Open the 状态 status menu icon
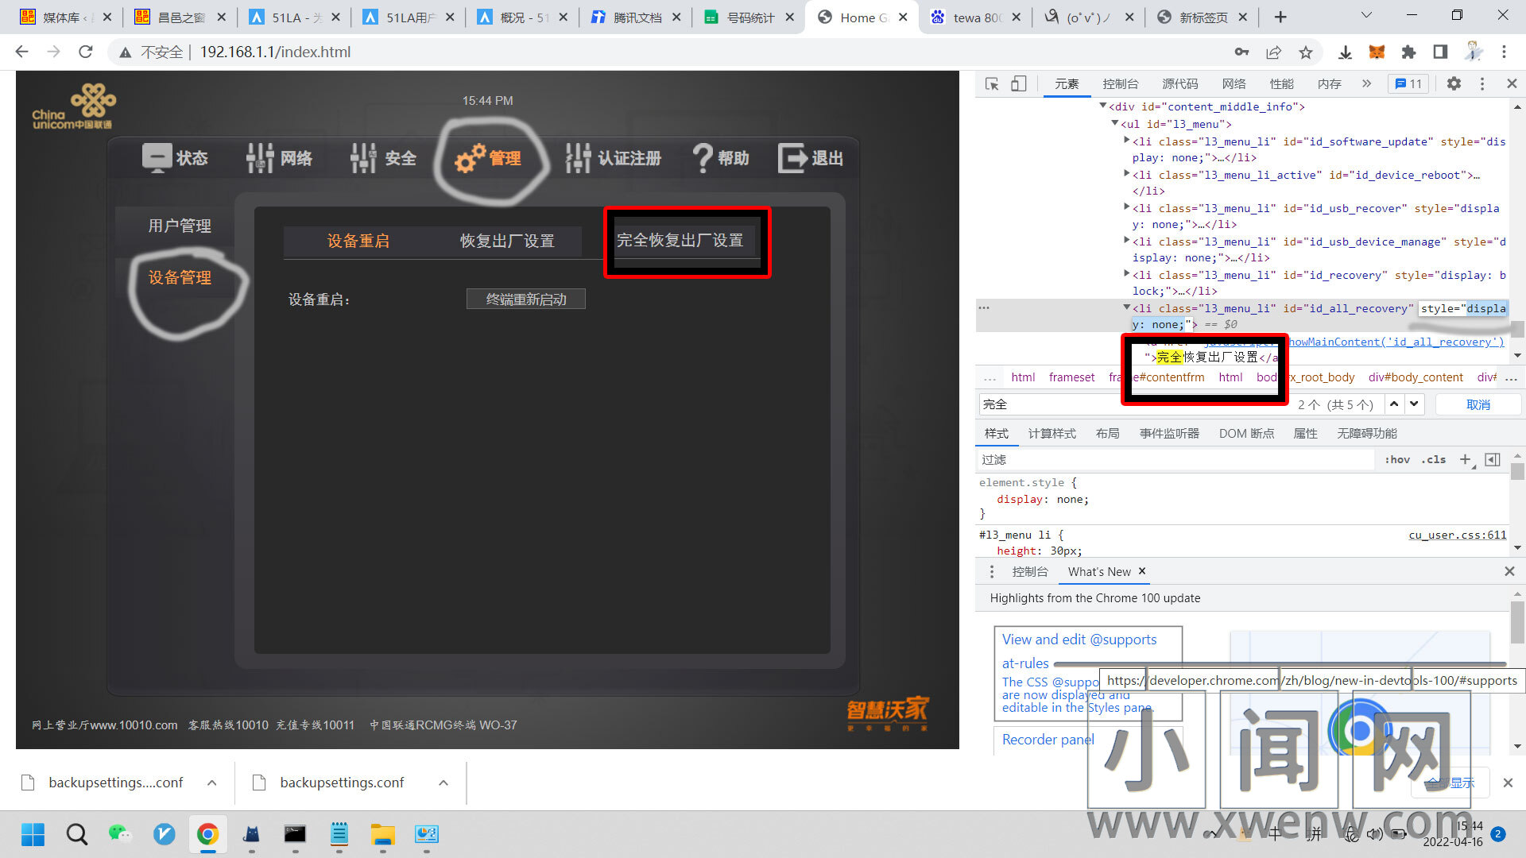 pyautogui.click(x=157, y=157)
